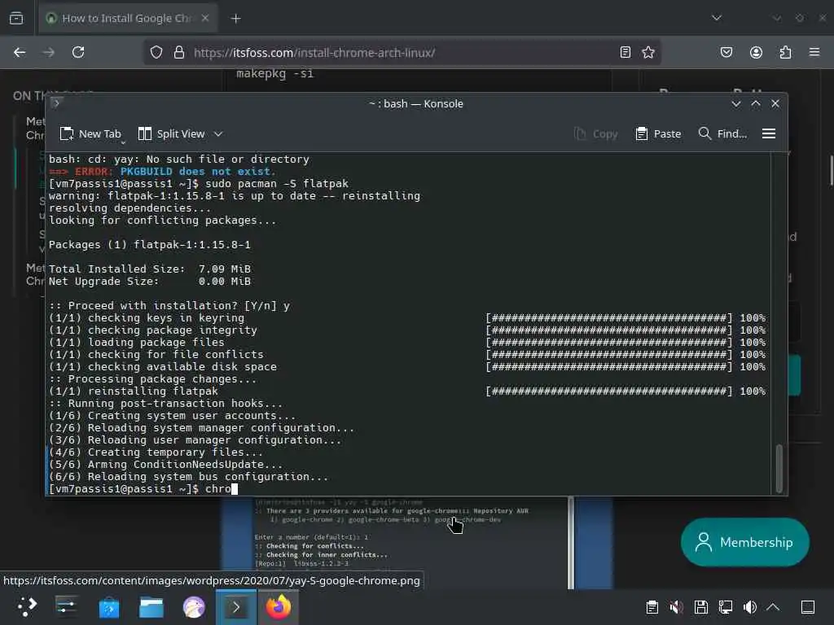The height and width of the screenshot is (625, 834).
Task: Toggle Firefox reader view
Action: 625,52
